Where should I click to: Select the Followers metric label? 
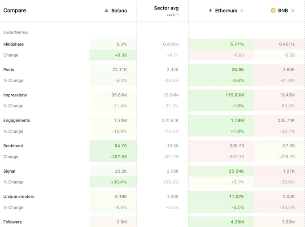(x=13, y=222)
